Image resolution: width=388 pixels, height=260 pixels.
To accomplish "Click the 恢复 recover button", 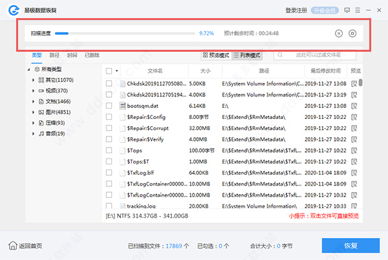I will click(350, 245).
